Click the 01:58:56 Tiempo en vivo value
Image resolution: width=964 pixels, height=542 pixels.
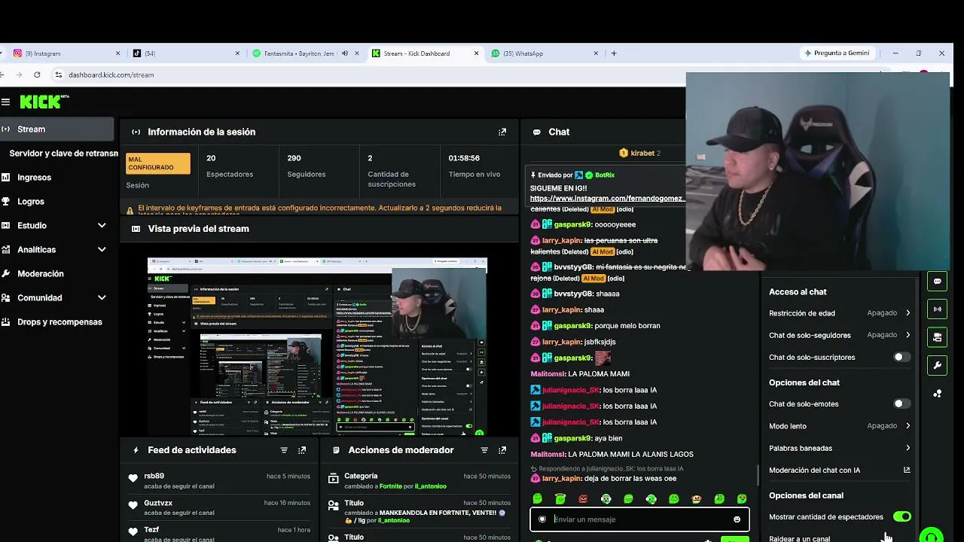[464, 158]
